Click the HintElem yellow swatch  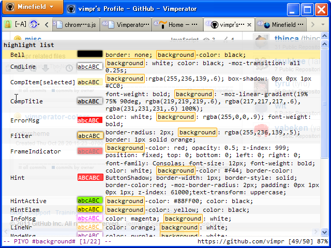(x=90, y=209)
